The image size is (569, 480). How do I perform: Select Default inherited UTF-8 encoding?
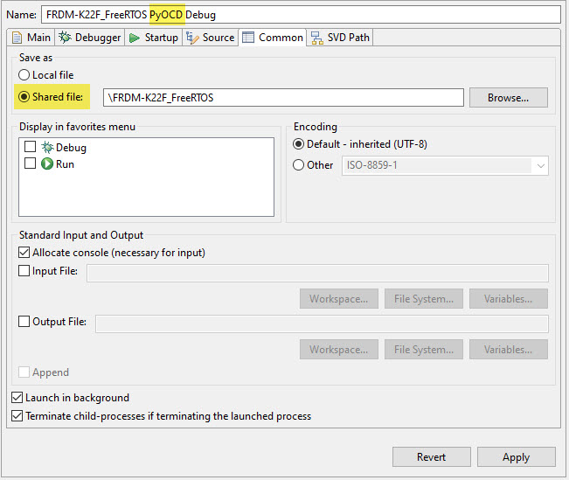pyautogui.click(x=298, y=144)
